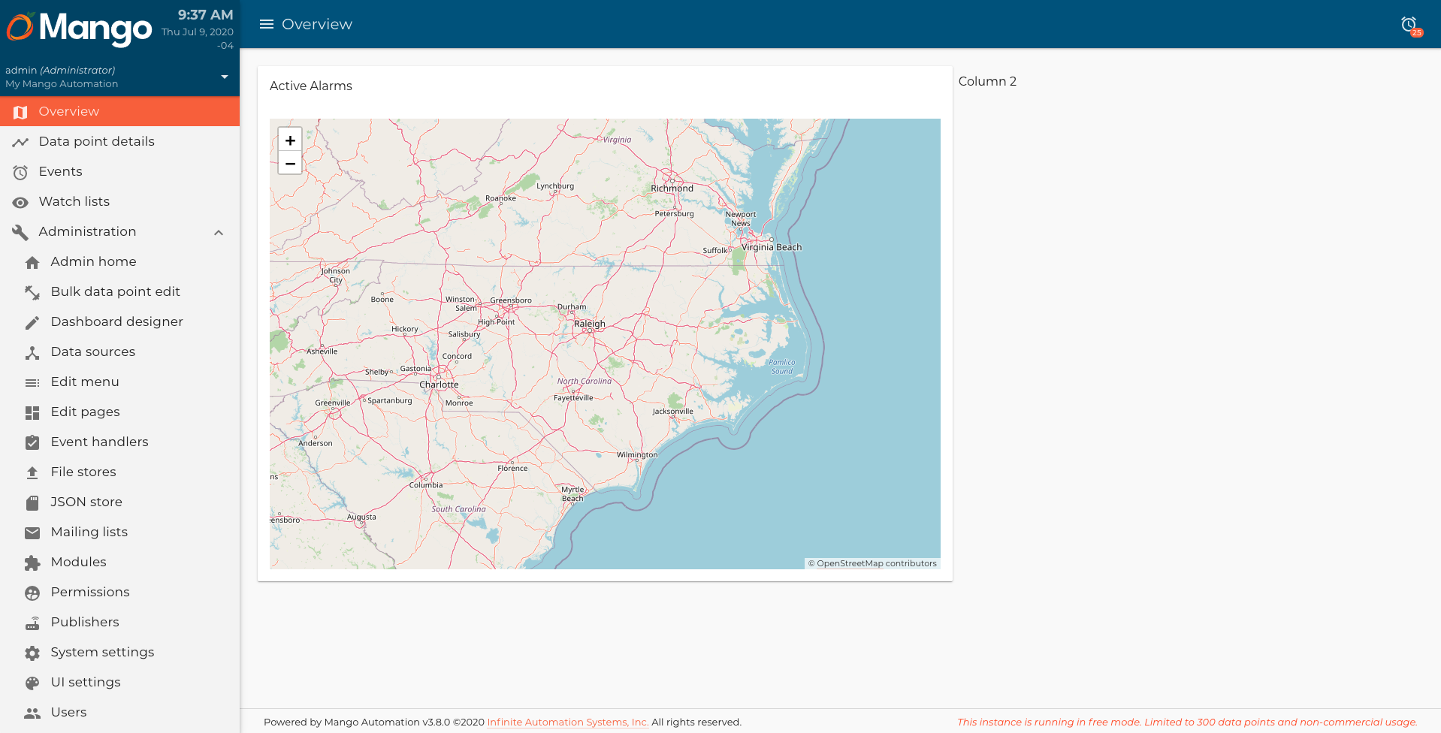This screenshot has width=1441, height=733.
Task: Click the Active Alarms heading
Action: (311, 86)
